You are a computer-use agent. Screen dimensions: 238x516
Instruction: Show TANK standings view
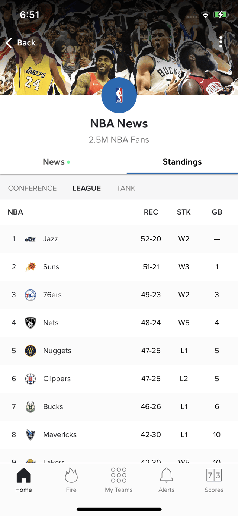click(x=126, y=188)
